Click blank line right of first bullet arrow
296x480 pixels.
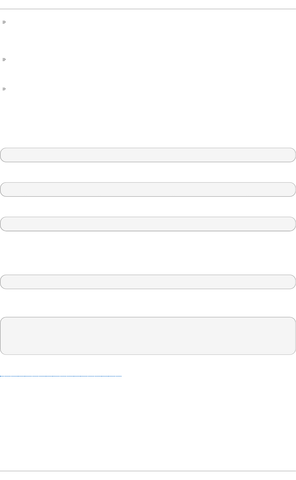point(145,22)
